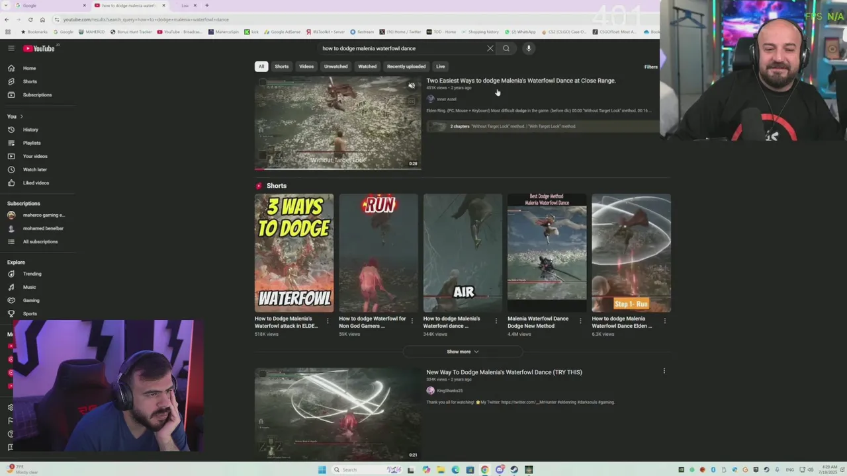Open the AIR short thumbnail
Viewport: 847px width, 476px height.
463,253
